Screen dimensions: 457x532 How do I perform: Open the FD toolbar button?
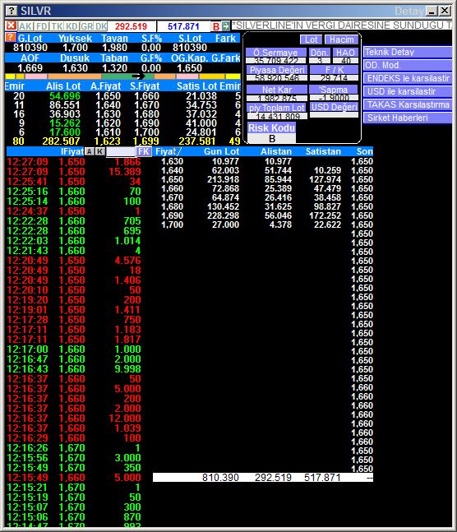(x=42, y=26)
